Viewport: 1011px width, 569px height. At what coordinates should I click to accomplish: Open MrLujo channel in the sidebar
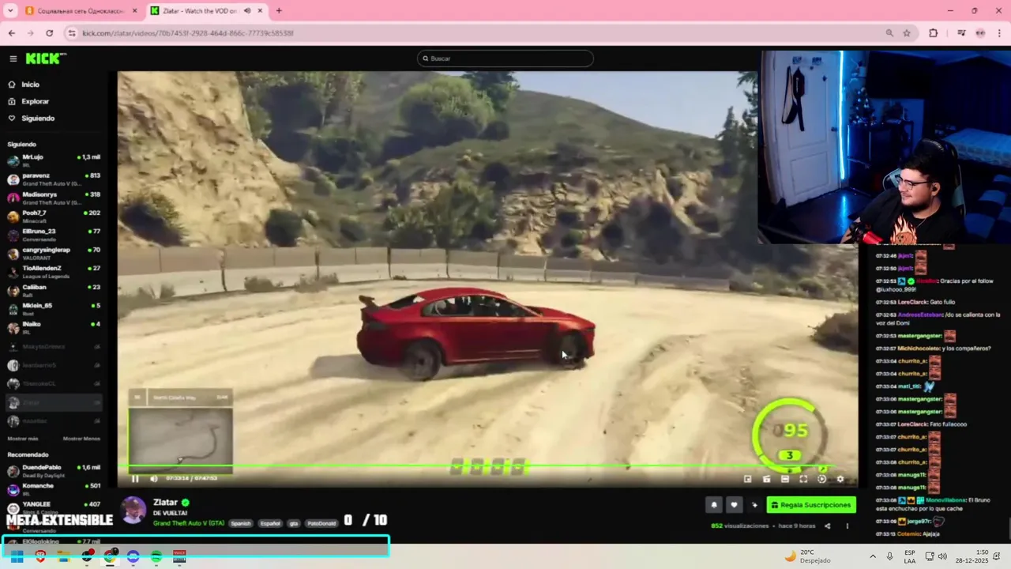pos(54,160)
